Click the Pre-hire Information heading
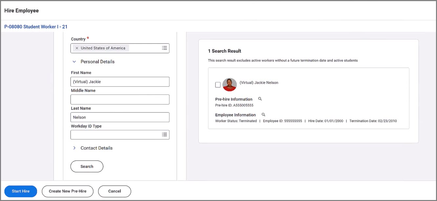This screenshot has width=437, height=201. pyautogui.click(x=234, y=99)
